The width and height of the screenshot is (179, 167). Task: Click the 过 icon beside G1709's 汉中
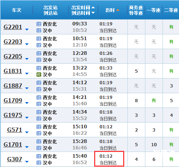pos(39,104)
